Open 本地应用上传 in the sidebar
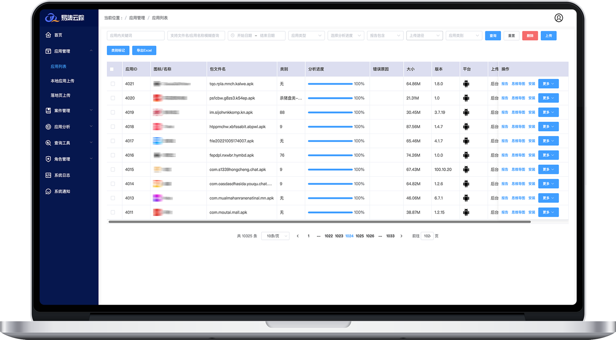616x340 pixels. click(x=62, y=81)
